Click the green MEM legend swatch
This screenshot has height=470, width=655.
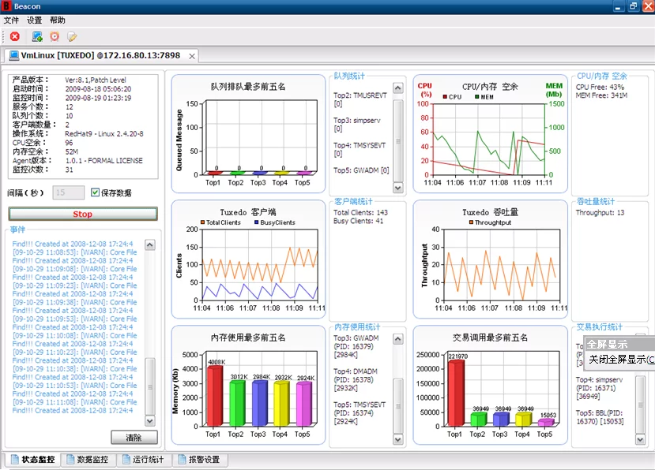tap(477, 97)
